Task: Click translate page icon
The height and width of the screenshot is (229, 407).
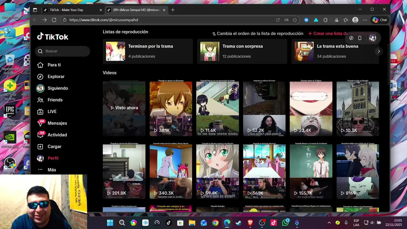Action: [286, 20]
